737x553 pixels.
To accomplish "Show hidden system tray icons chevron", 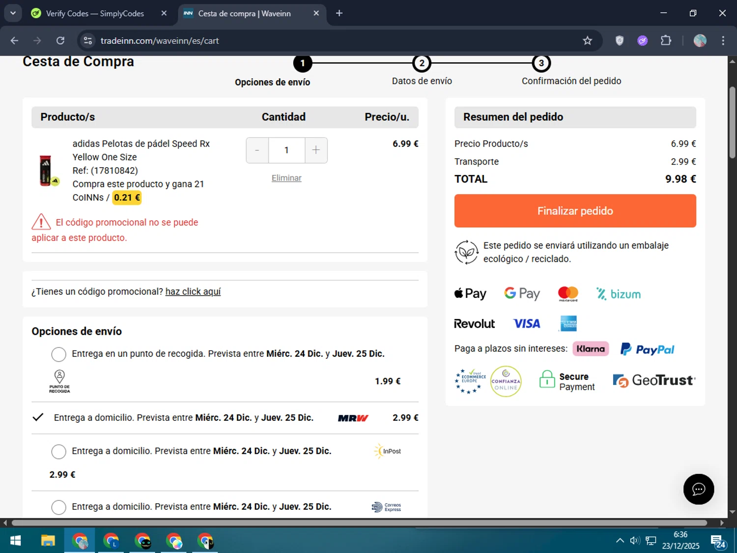I will click(x=620, y=541).
